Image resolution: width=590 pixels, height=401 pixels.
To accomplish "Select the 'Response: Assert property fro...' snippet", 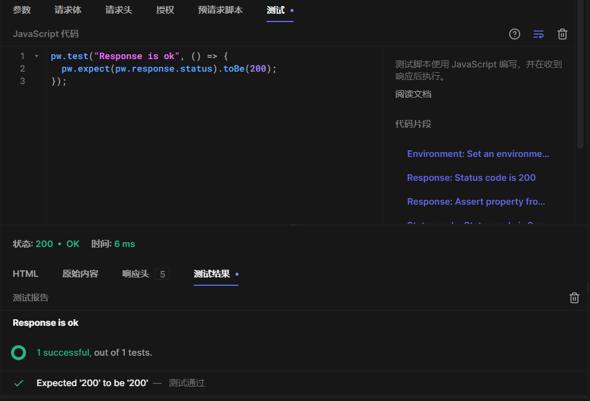I will point(476,201).
